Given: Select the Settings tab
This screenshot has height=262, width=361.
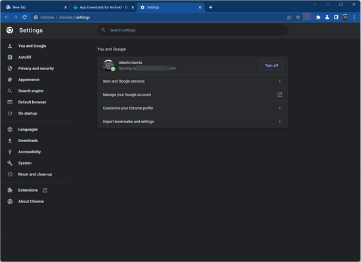Looking at the screenshot, I should [x=171, y=7].
